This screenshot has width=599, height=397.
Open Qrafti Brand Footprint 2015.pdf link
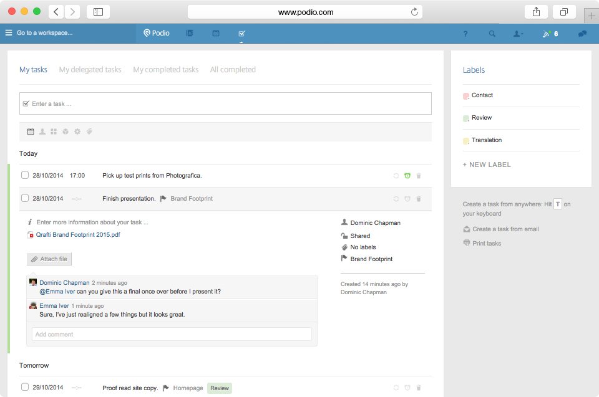pyautogui.click(x=78, y=235)
